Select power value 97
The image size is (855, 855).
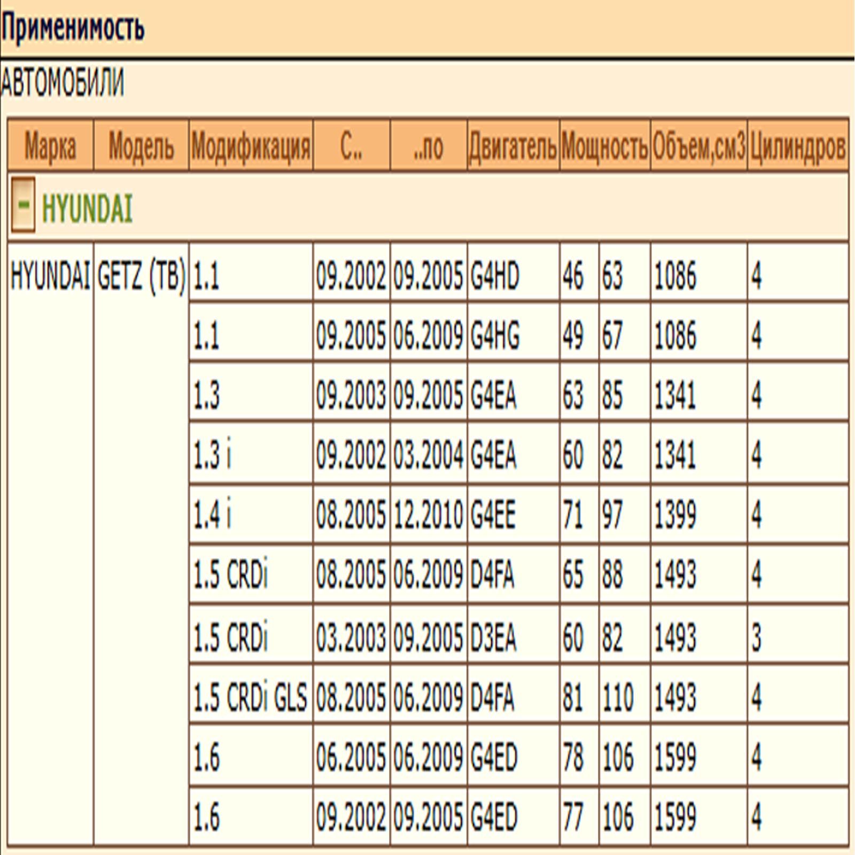point(624,514)
